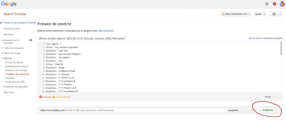
Task: Click line Disallow: /wp-admin/
Action: pos(58,58)
